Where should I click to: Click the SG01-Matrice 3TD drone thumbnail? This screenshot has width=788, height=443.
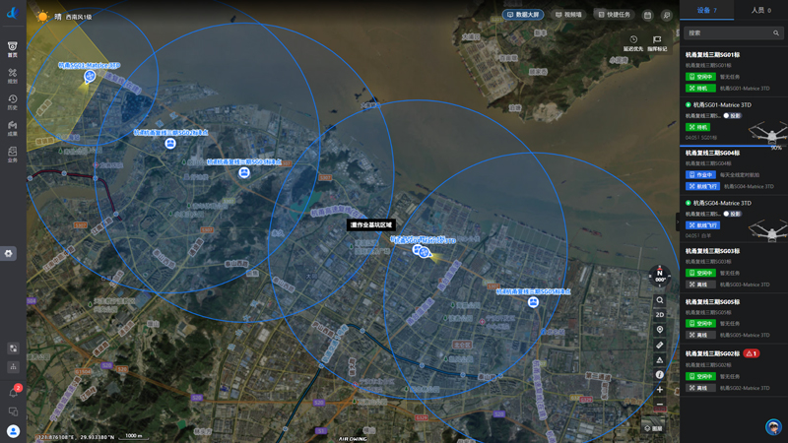[768, 131]
